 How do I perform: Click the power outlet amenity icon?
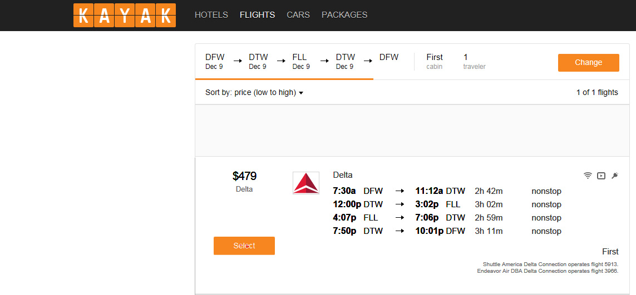tap(615, 176)
